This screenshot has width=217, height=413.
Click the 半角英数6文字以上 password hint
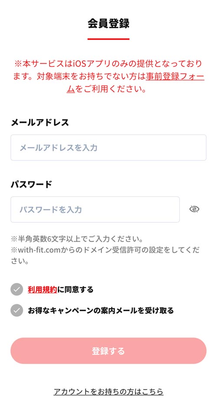point(77,240)
